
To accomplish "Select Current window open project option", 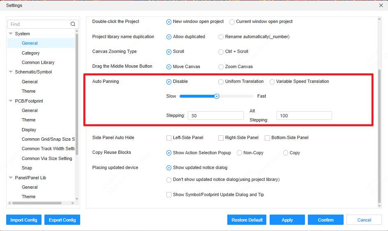I will (232, 22).
